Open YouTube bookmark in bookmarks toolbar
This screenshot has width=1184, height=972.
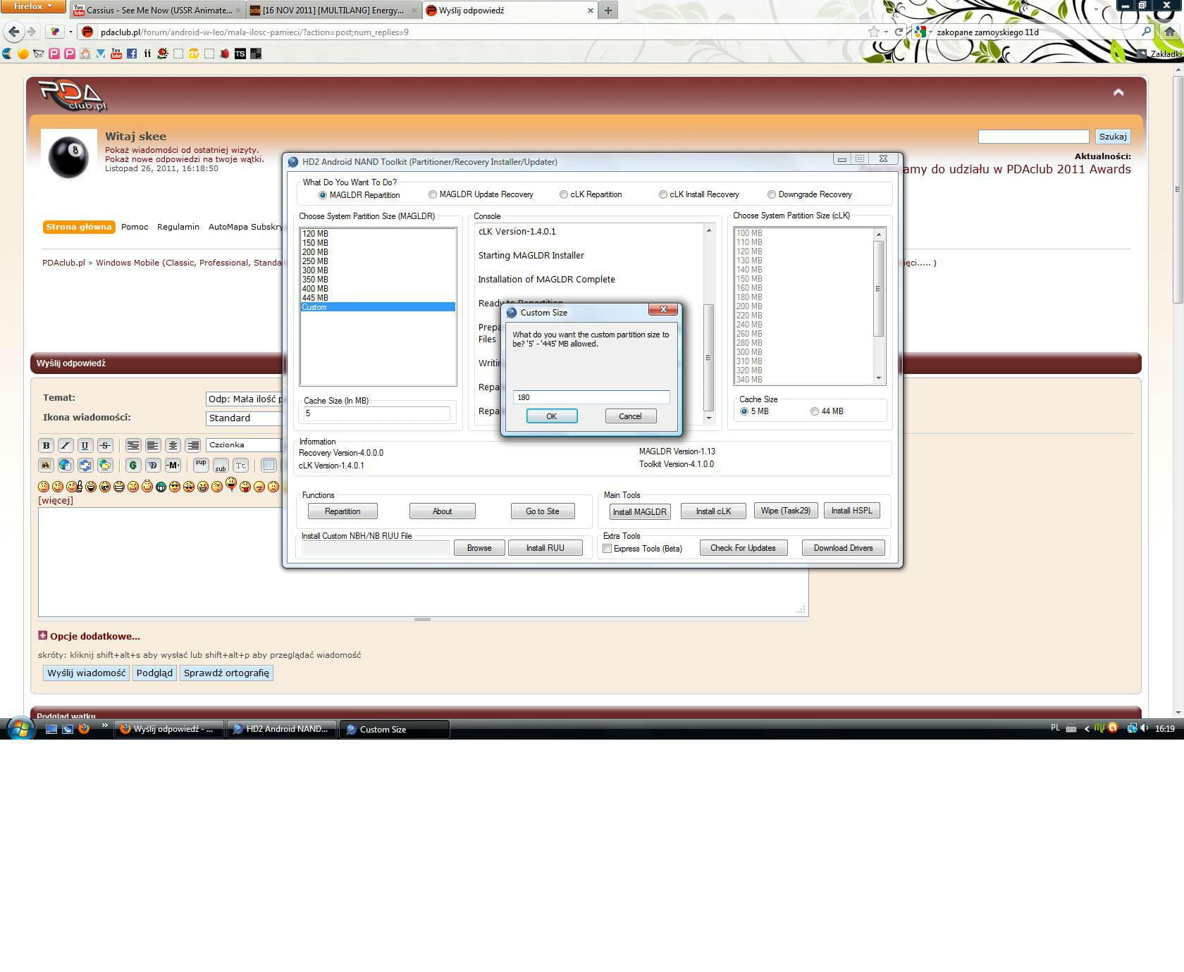(116, 54)
